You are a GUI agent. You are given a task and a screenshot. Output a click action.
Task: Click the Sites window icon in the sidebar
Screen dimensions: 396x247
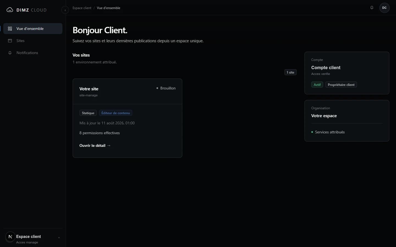click(10, 41)
